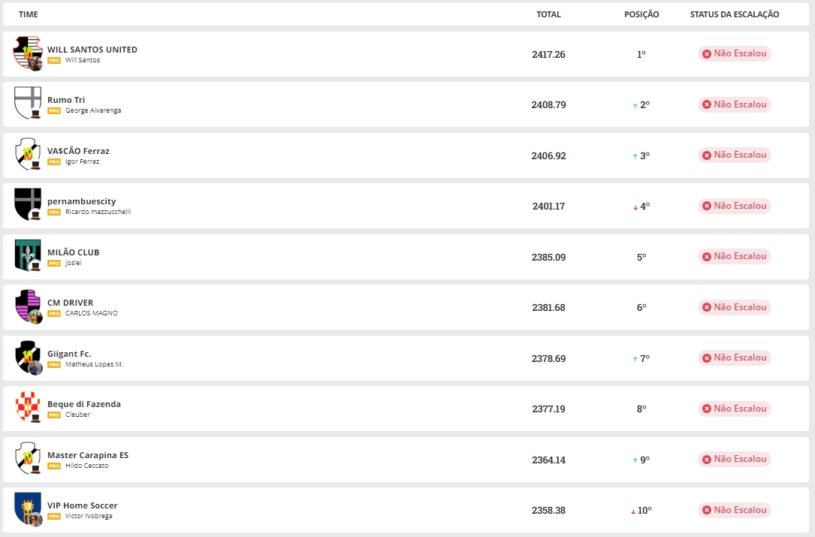This screenshot has width=815, height=537.
Task: Open the Master Carapina ES team link
Action: pyautogui.click(x=88, y=455)
